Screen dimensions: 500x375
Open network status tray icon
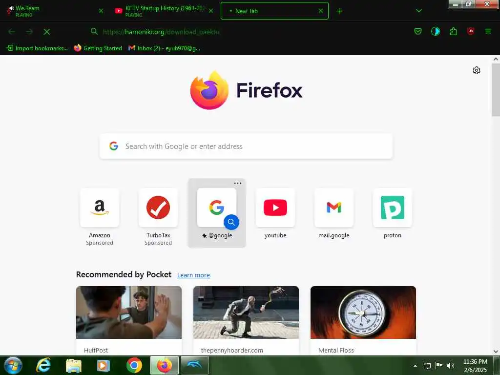coord(427,366)
